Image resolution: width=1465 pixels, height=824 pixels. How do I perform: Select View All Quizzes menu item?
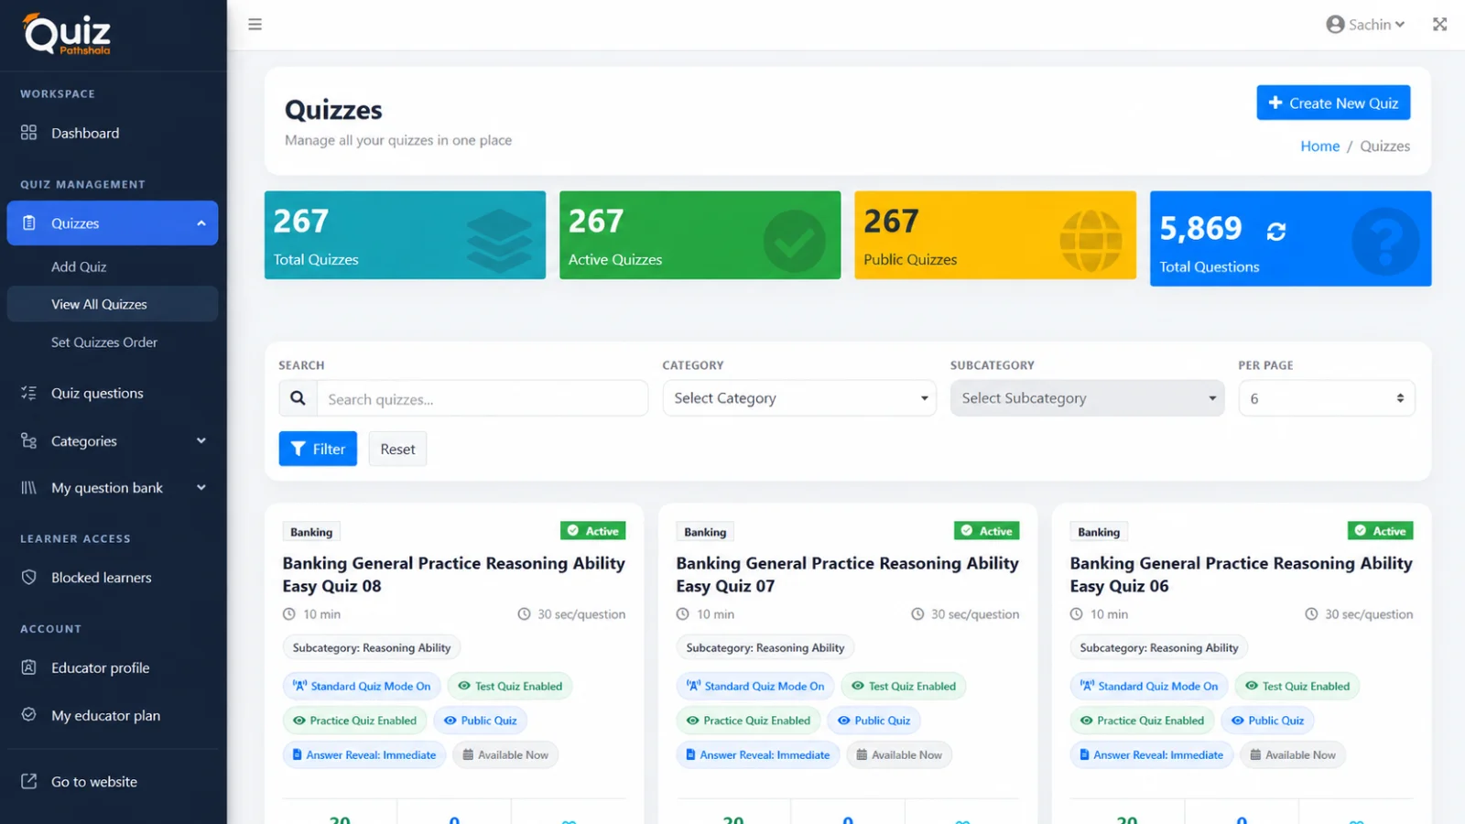pos(113,304)
